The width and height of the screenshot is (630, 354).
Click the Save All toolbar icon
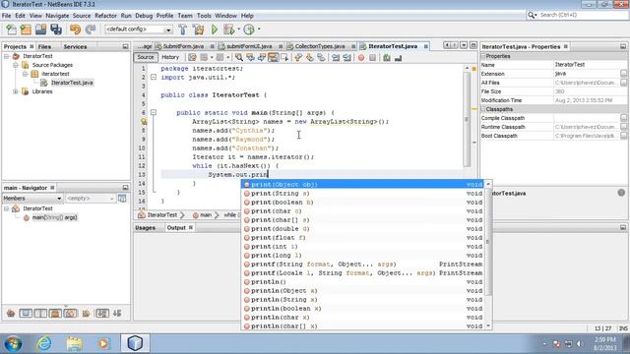[x=56, y=29]
